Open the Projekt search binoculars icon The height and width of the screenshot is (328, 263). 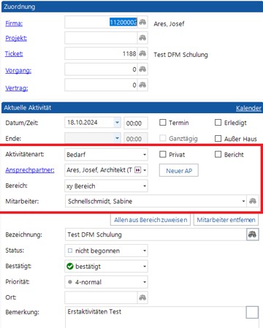point(142,38)
